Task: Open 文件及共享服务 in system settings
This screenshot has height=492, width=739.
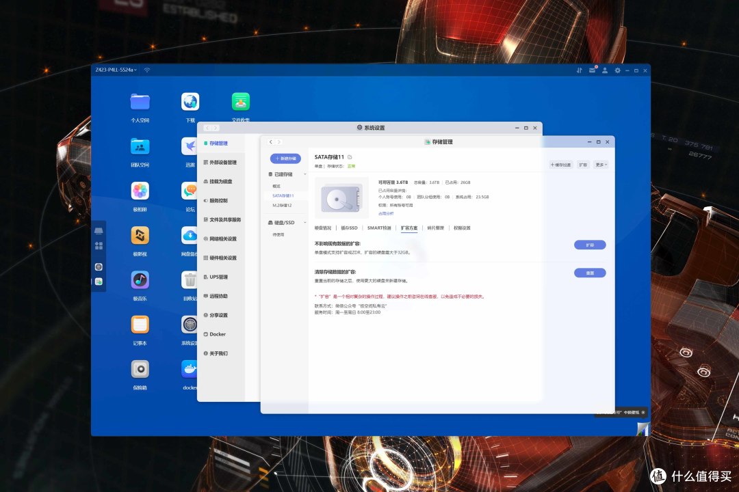Action: (x=222, y=220)
